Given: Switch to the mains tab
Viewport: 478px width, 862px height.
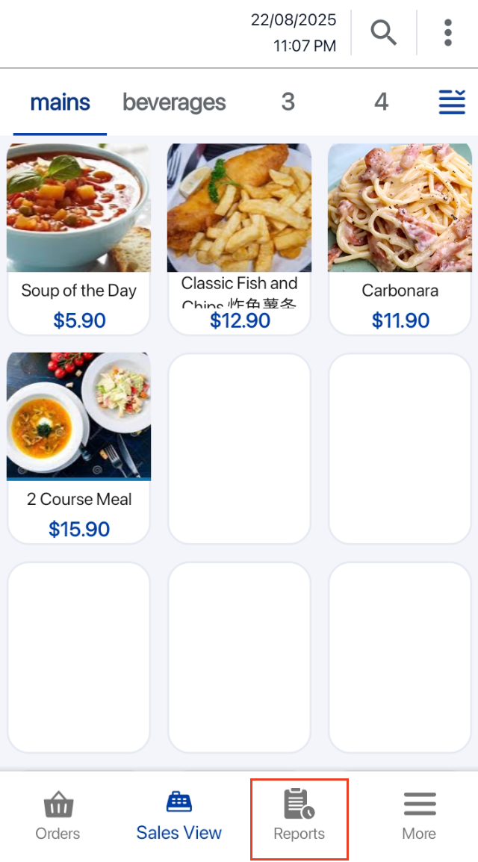Looking at the screenshot, I should pos(60,102).
